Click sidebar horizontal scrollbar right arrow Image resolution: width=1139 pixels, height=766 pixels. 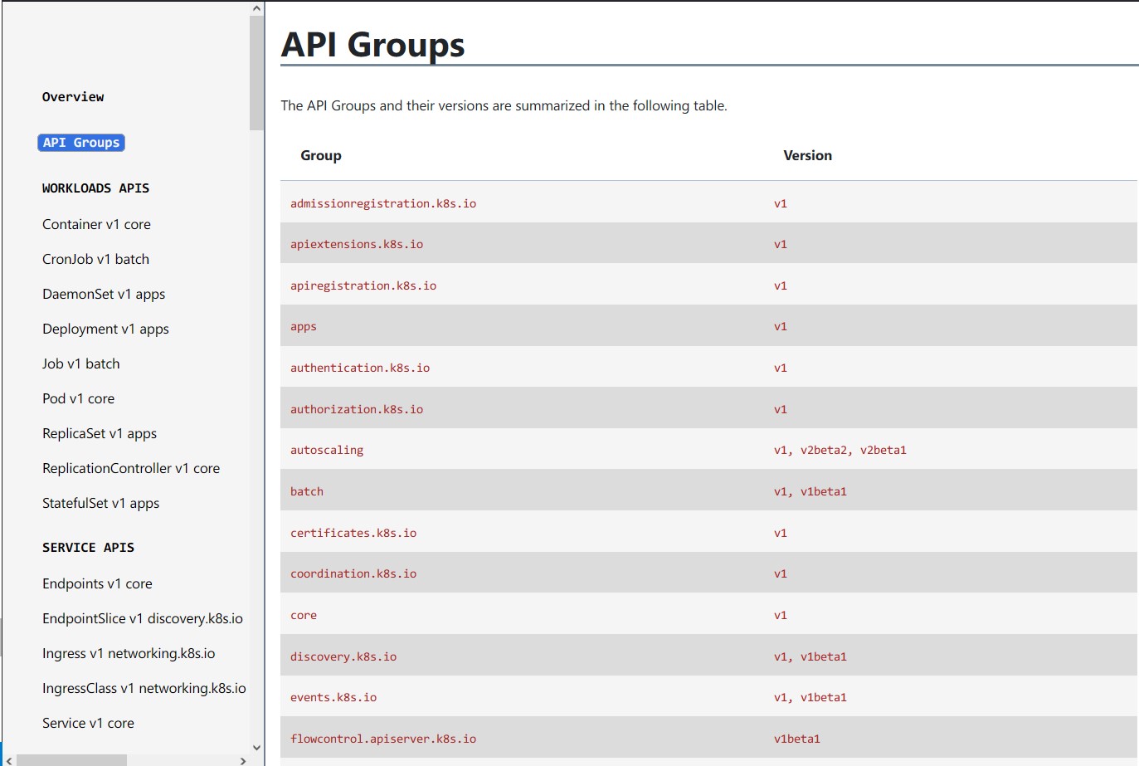pos(242,760)
